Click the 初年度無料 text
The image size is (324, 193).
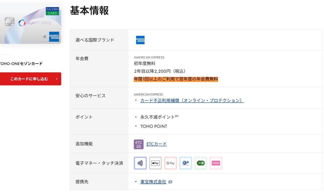click(145, 63)
